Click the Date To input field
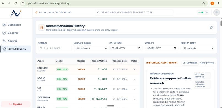The width and height of the screenshot is (222, 108). click(162, 48)
